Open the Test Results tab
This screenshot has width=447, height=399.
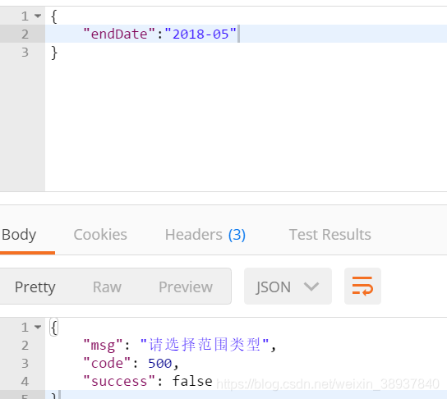pos(330,235)
